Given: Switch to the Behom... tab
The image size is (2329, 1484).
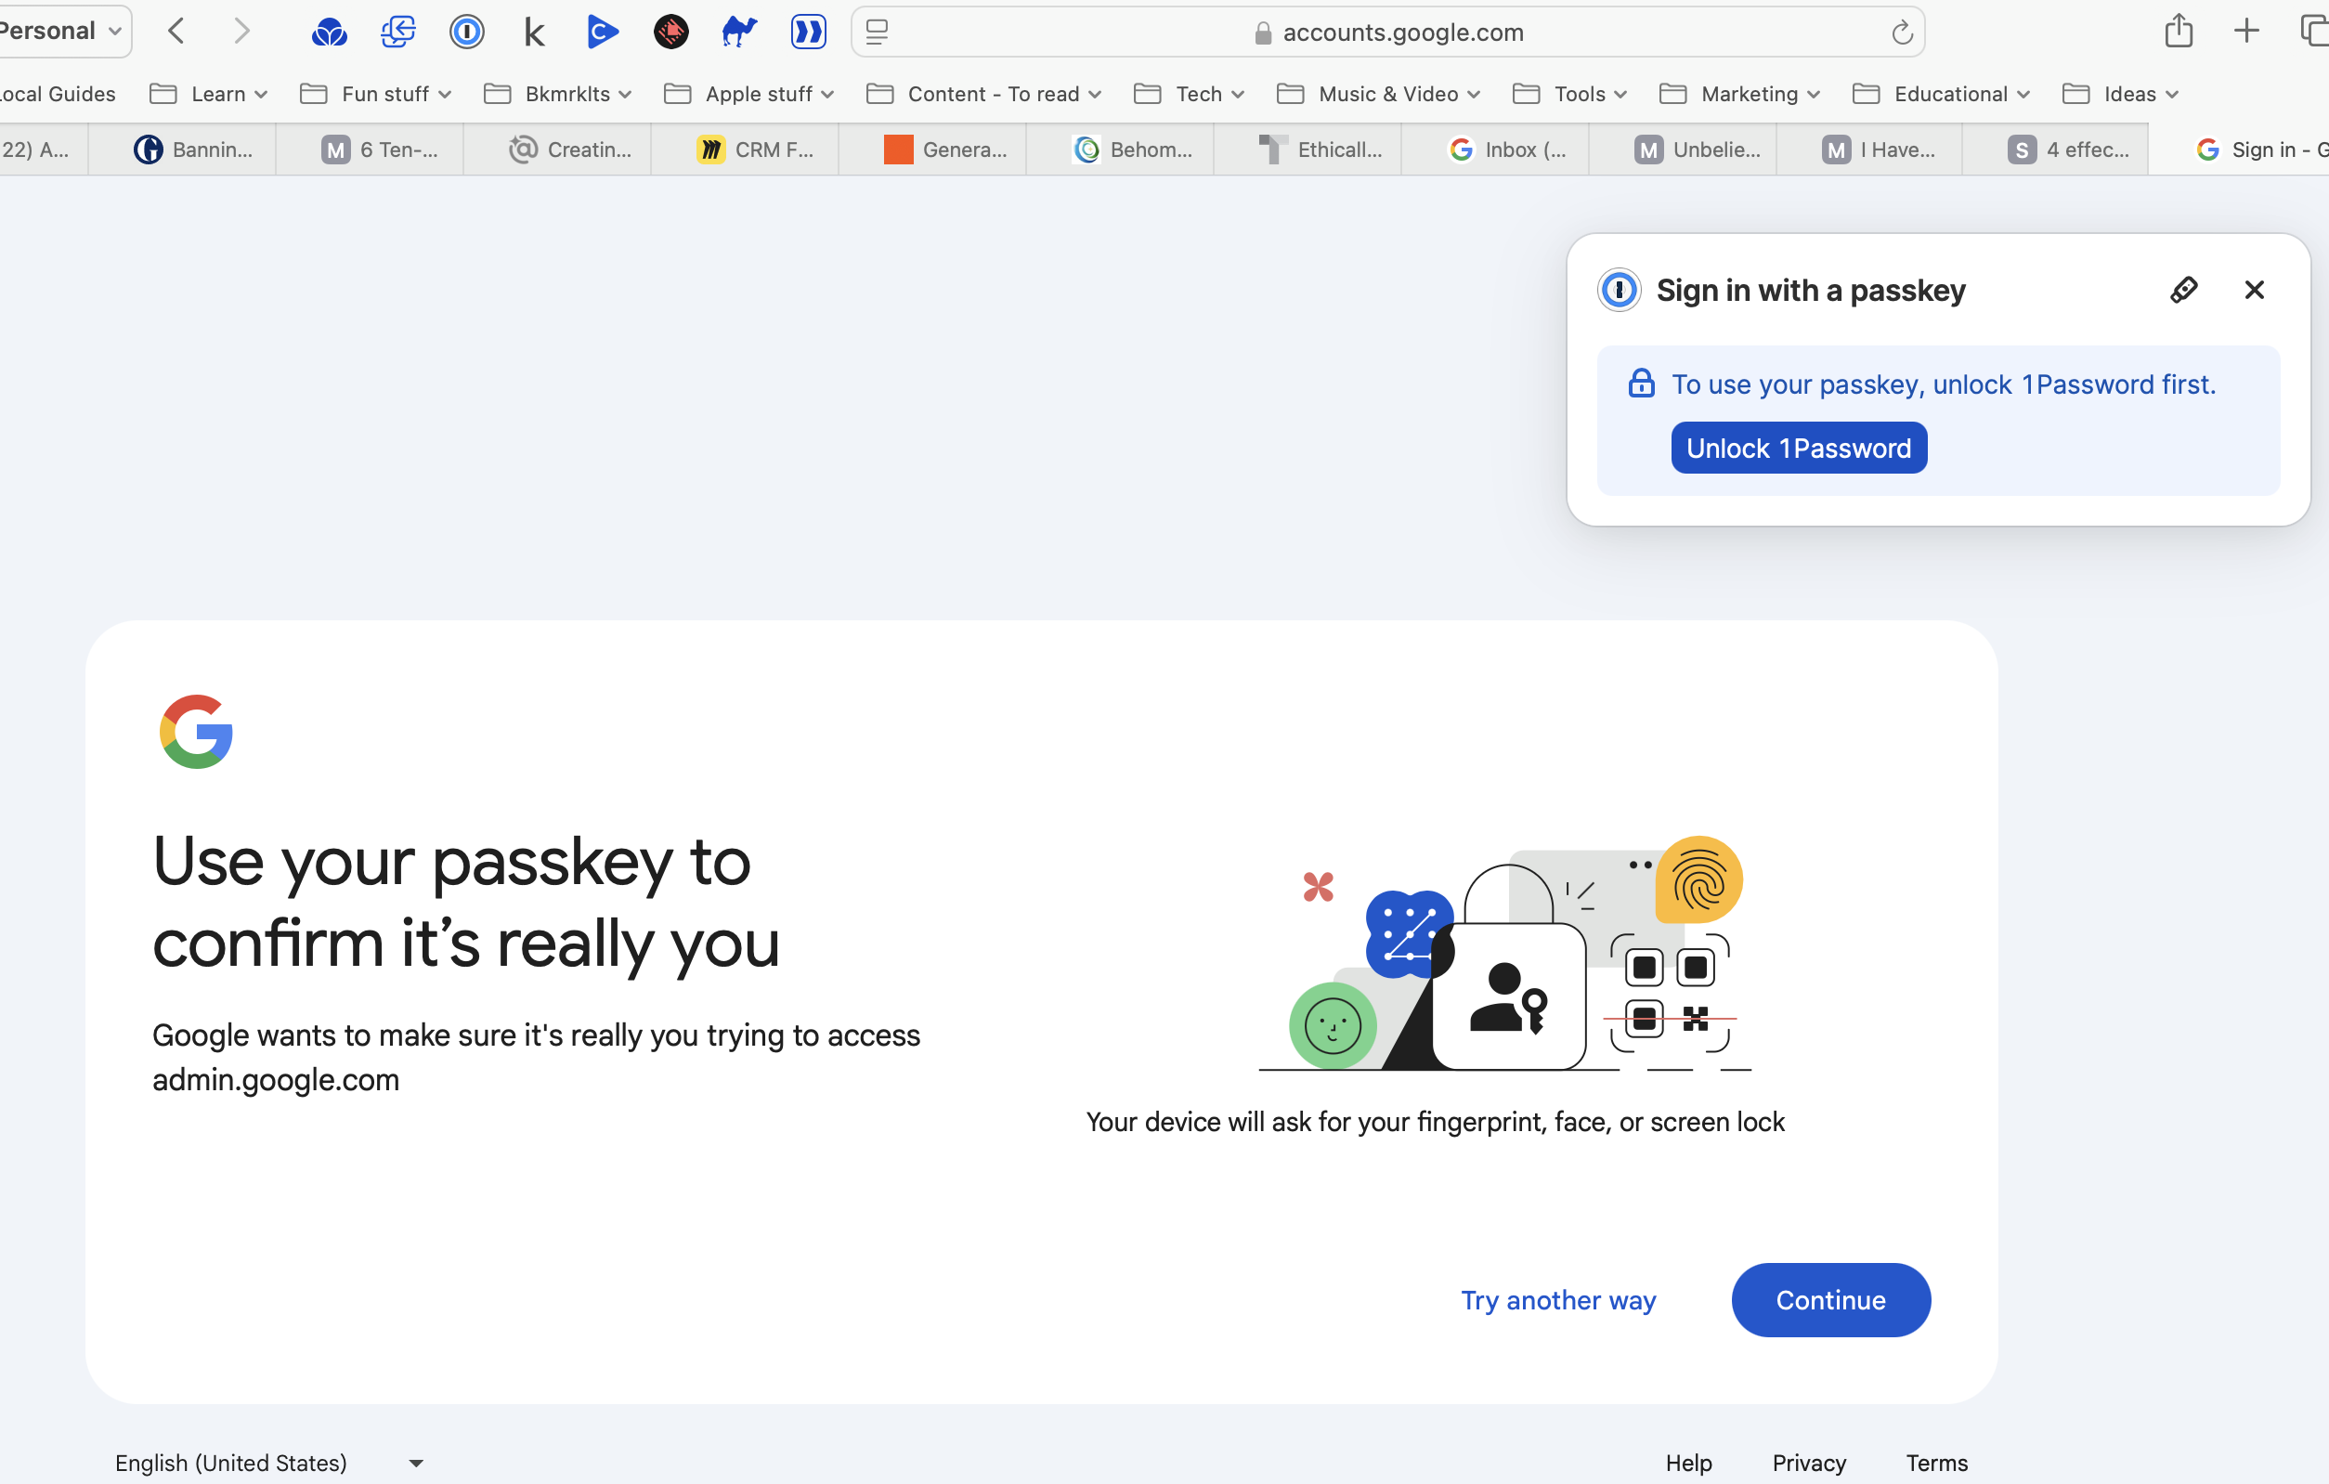Looking at the screenshot, I should point(1120,149).
